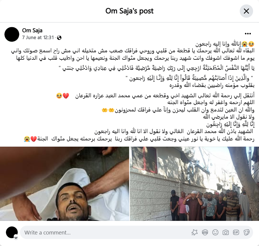The image size is (259, 246).
Task: Open the left photo of the man
Action: coord(65,184)
